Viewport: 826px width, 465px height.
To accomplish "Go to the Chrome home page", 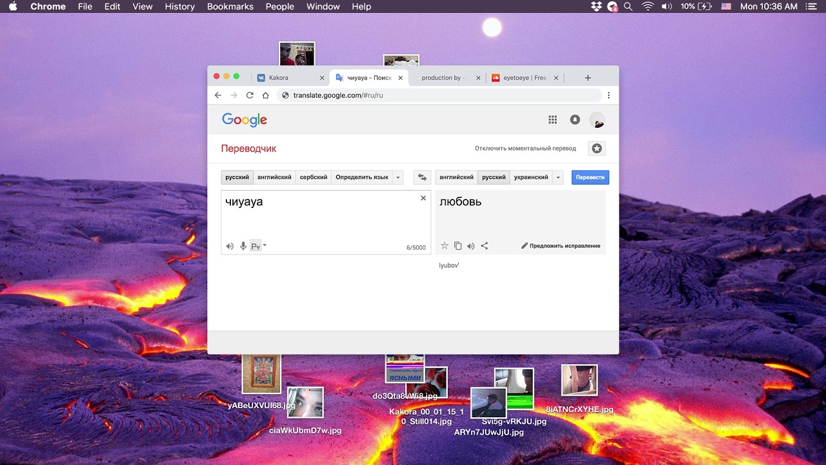I will [265, 95].
